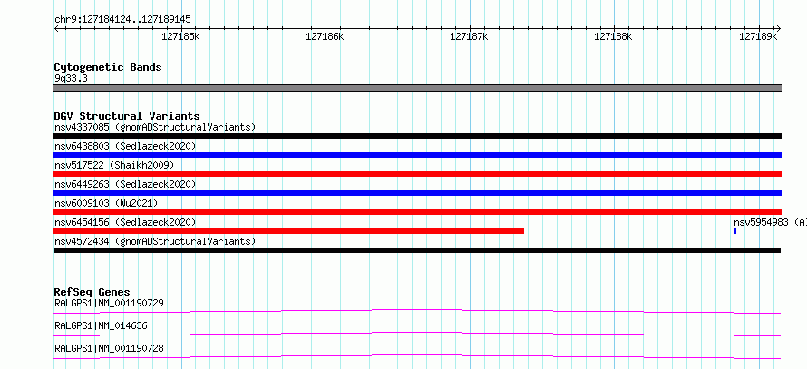Click the nsv6009103 Wu2021 red bar
807x369 pixels.
click(x=417, y=212)
